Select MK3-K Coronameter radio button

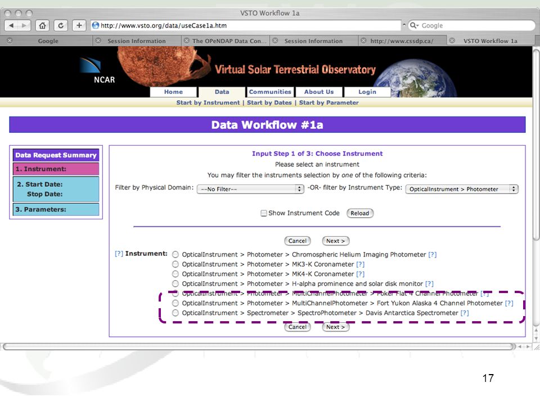(x=175, y=264)
